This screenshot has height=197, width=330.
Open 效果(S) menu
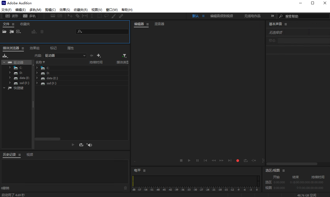65,10
